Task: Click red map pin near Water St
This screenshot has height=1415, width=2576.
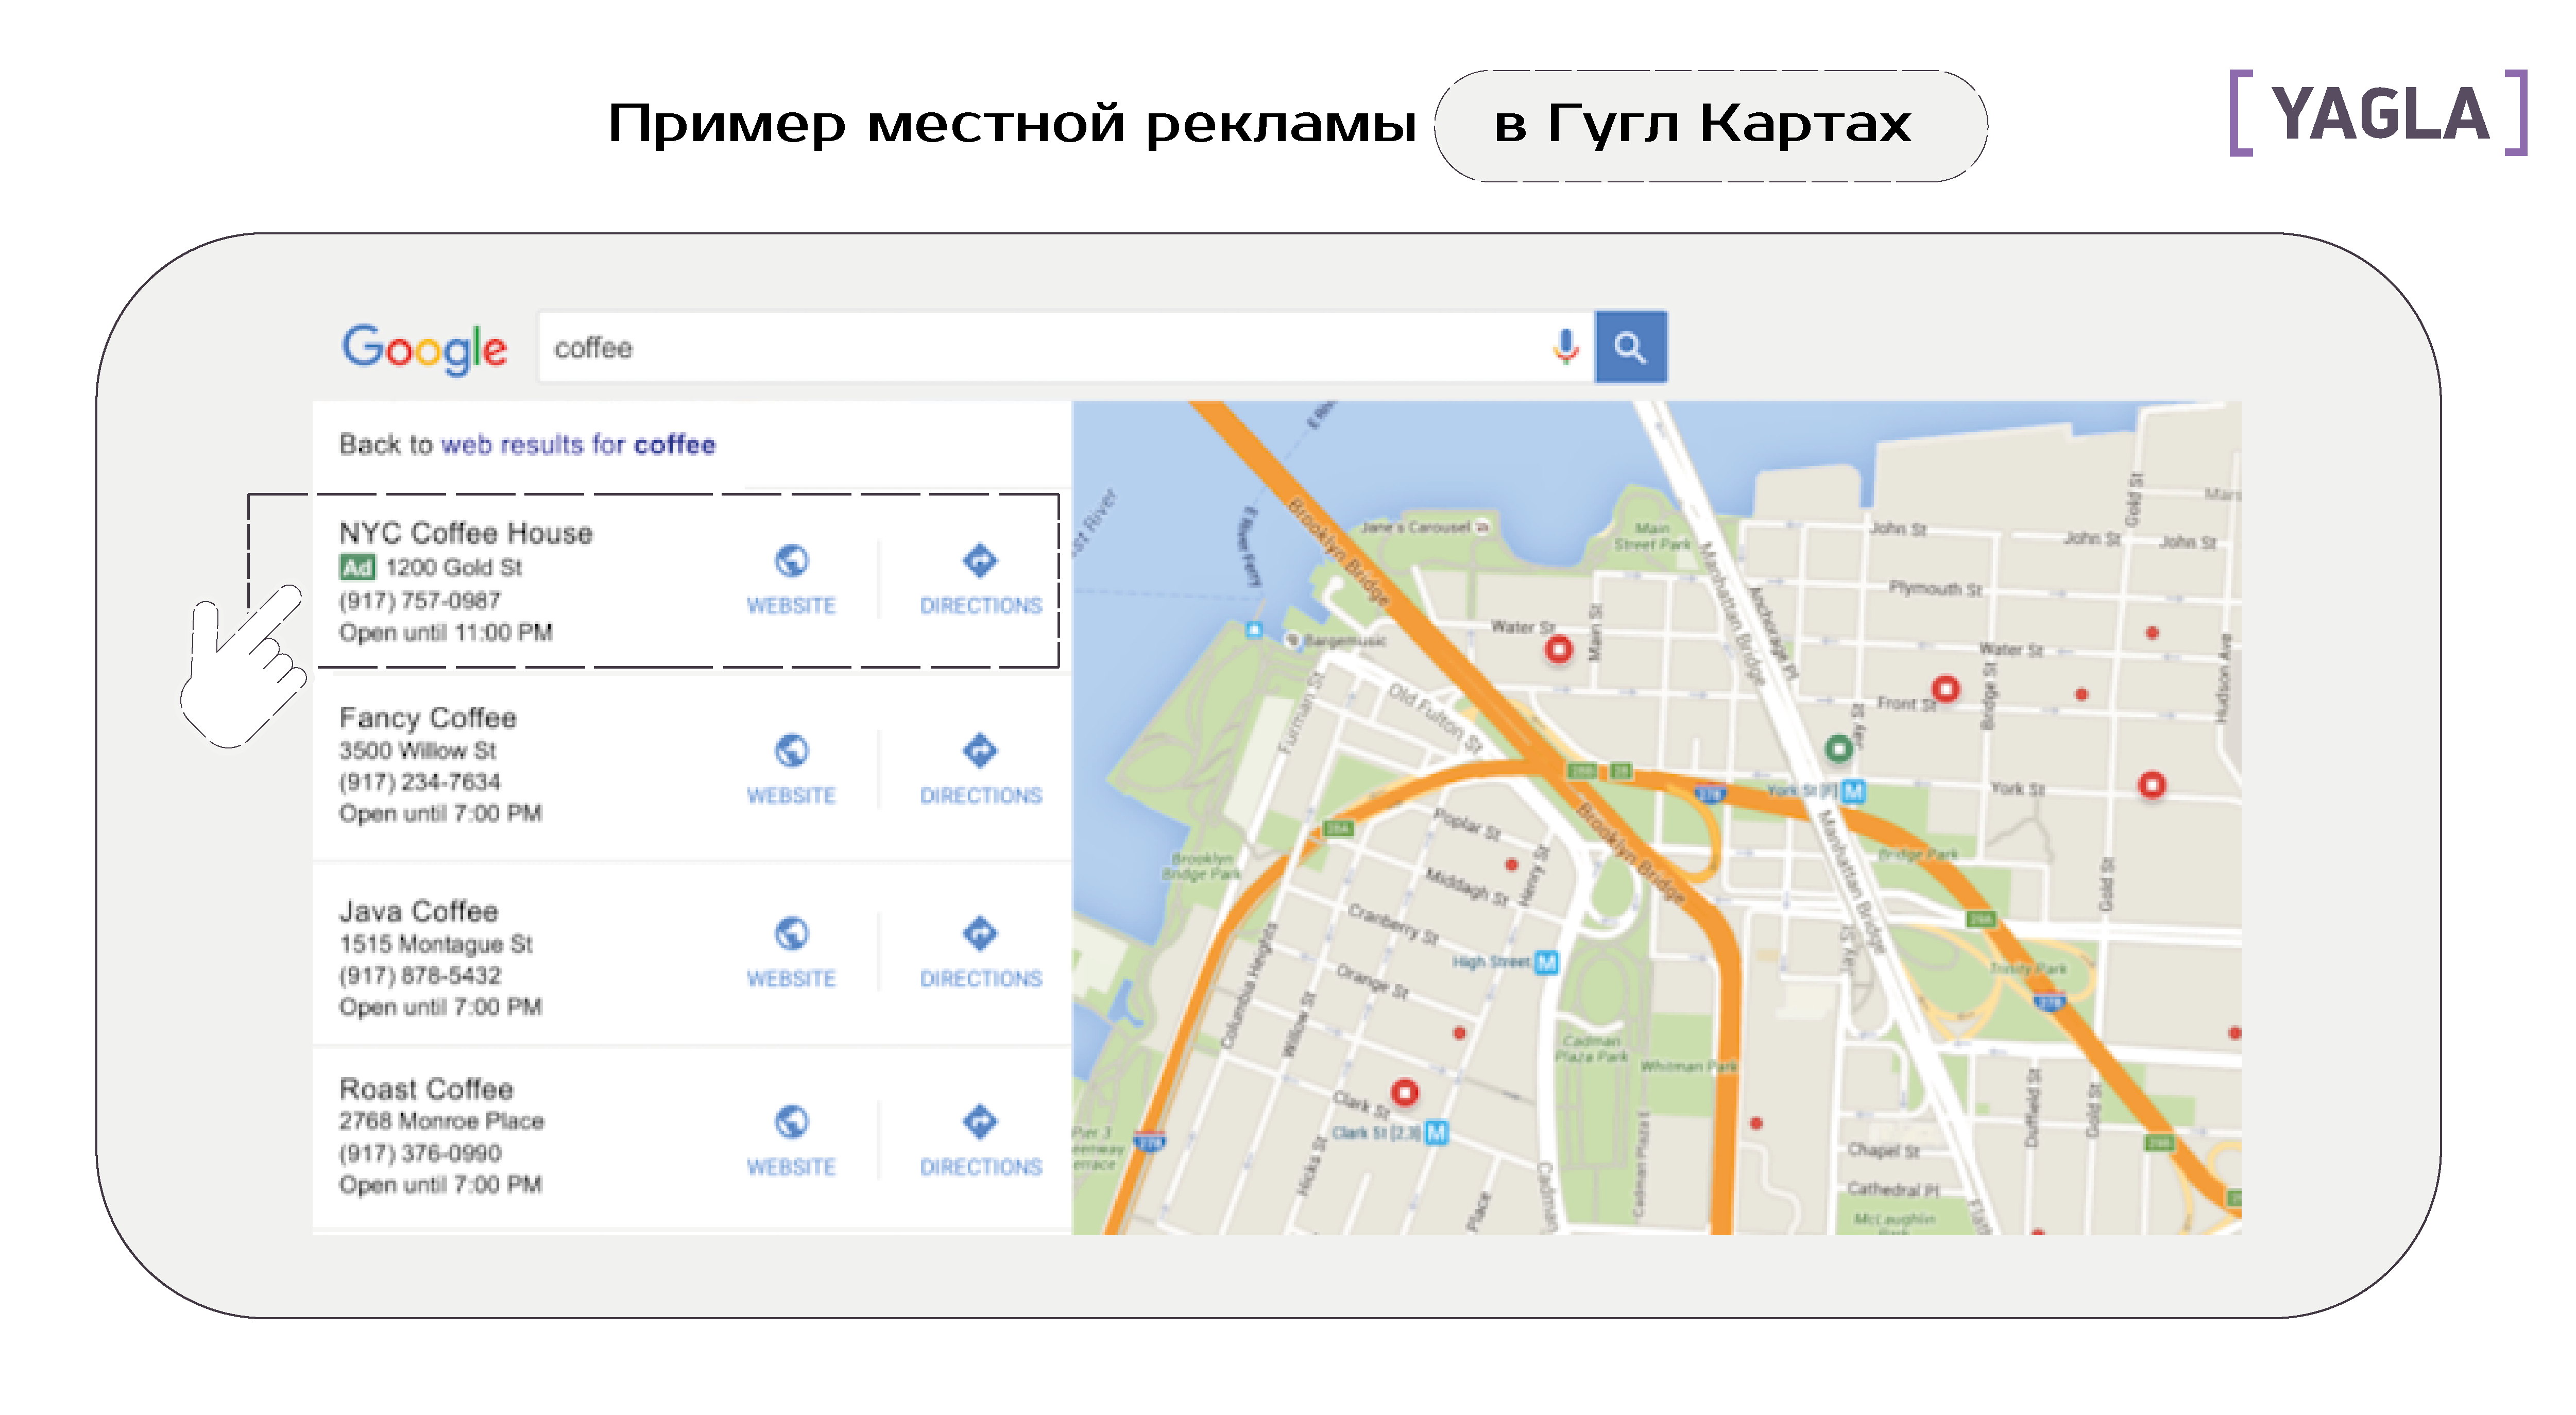Action: [x=1559, y=650]
